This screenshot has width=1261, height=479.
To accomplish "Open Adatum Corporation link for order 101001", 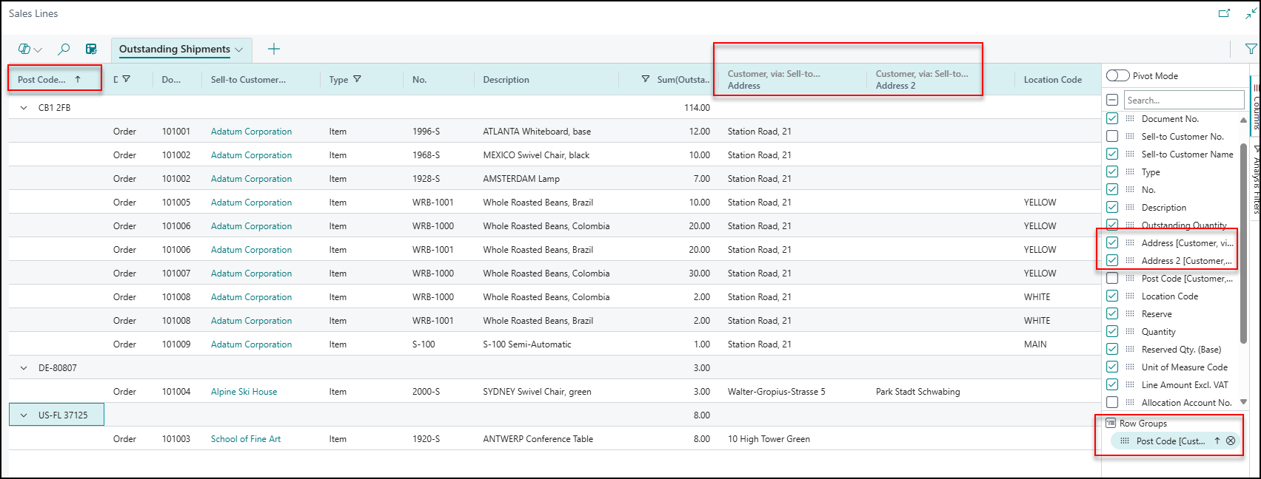I will (x=251, y=131).
